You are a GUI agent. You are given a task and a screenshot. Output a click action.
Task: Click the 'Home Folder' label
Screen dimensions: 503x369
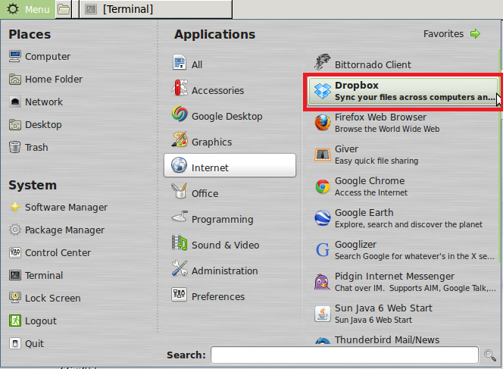(x=54, y=80)
